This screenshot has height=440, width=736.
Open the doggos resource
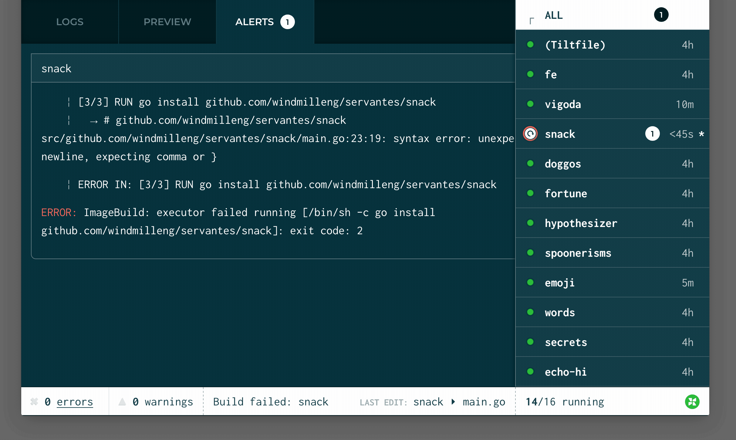[x=612, y=164]
